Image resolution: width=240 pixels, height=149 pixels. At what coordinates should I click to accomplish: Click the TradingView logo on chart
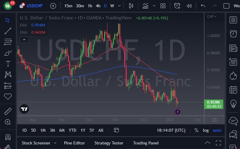click(24, 109)
